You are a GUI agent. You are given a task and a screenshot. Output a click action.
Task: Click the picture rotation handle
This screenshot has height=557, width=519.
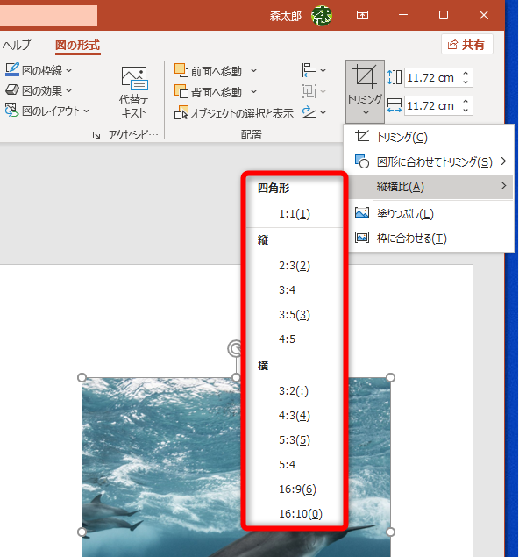point(235,349)
